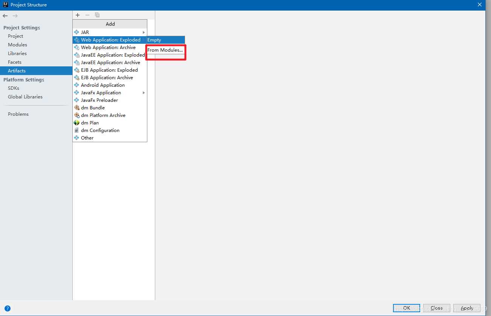Click the dm Plan icon
This screenshot has height=316, width=491.
click(x=77, y=123)
